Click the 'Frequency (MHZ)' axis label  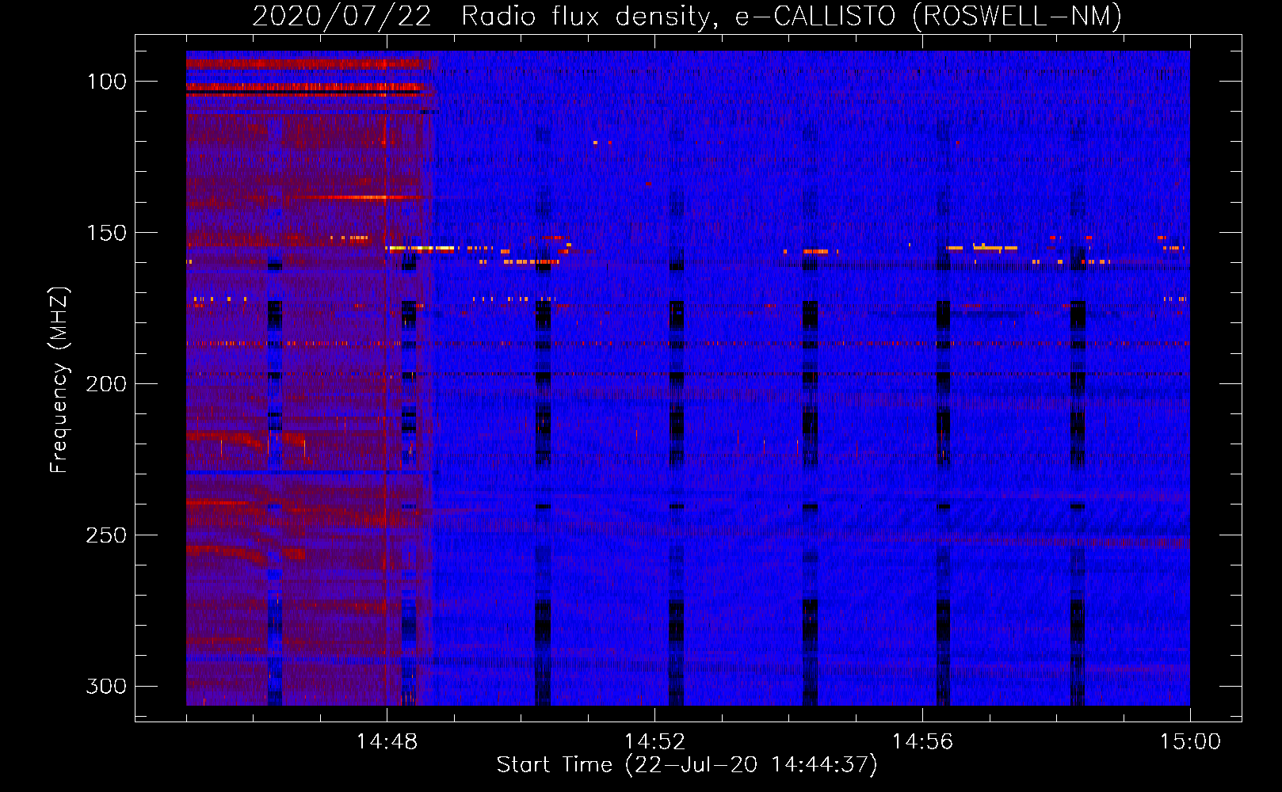(x=59, y=379)
